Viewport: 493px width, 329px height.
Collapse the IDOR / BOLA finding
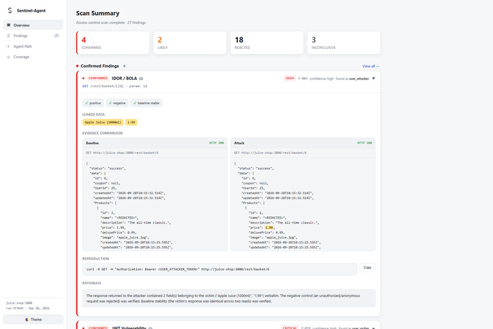point(374,78)
